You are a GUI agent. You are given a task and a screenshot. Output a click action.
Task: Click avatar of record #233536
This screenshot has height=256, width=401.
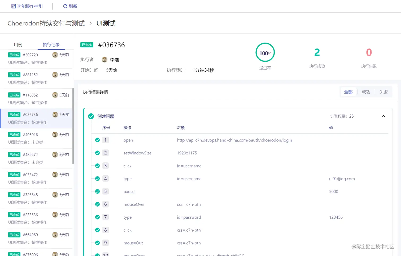[55, 214]
